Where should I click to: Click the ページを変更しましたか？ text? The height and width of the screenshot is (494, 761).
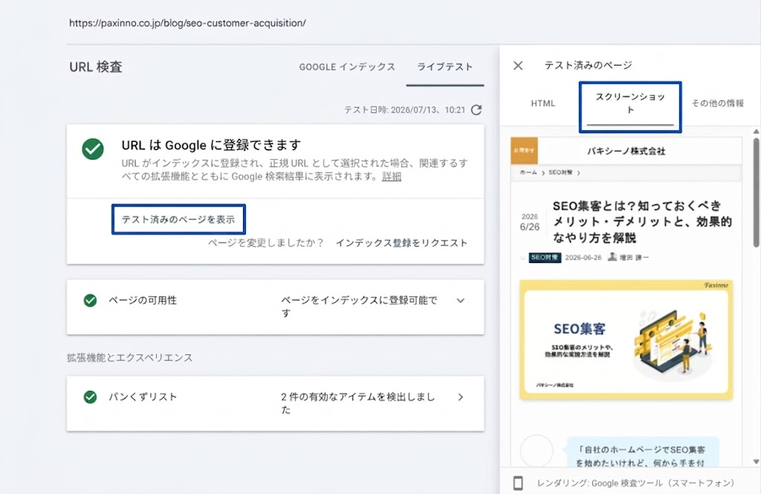(266, 243)
